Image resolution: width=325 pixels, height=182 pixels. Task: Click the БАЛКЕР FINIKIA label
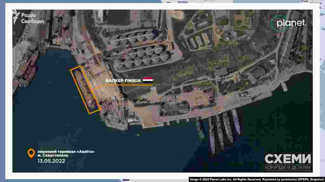(x=123, y=81)
